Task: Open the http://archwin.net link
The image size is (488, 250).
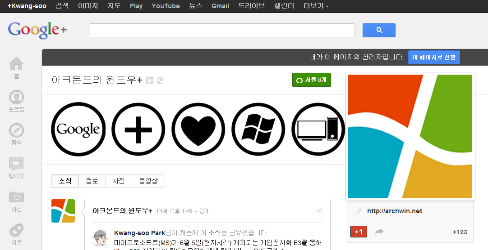Action: tap(395, 211)
